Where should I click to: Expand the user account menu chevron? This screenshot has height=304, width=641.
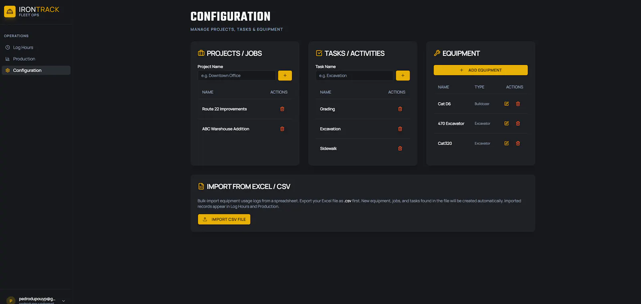pos(63,301)
